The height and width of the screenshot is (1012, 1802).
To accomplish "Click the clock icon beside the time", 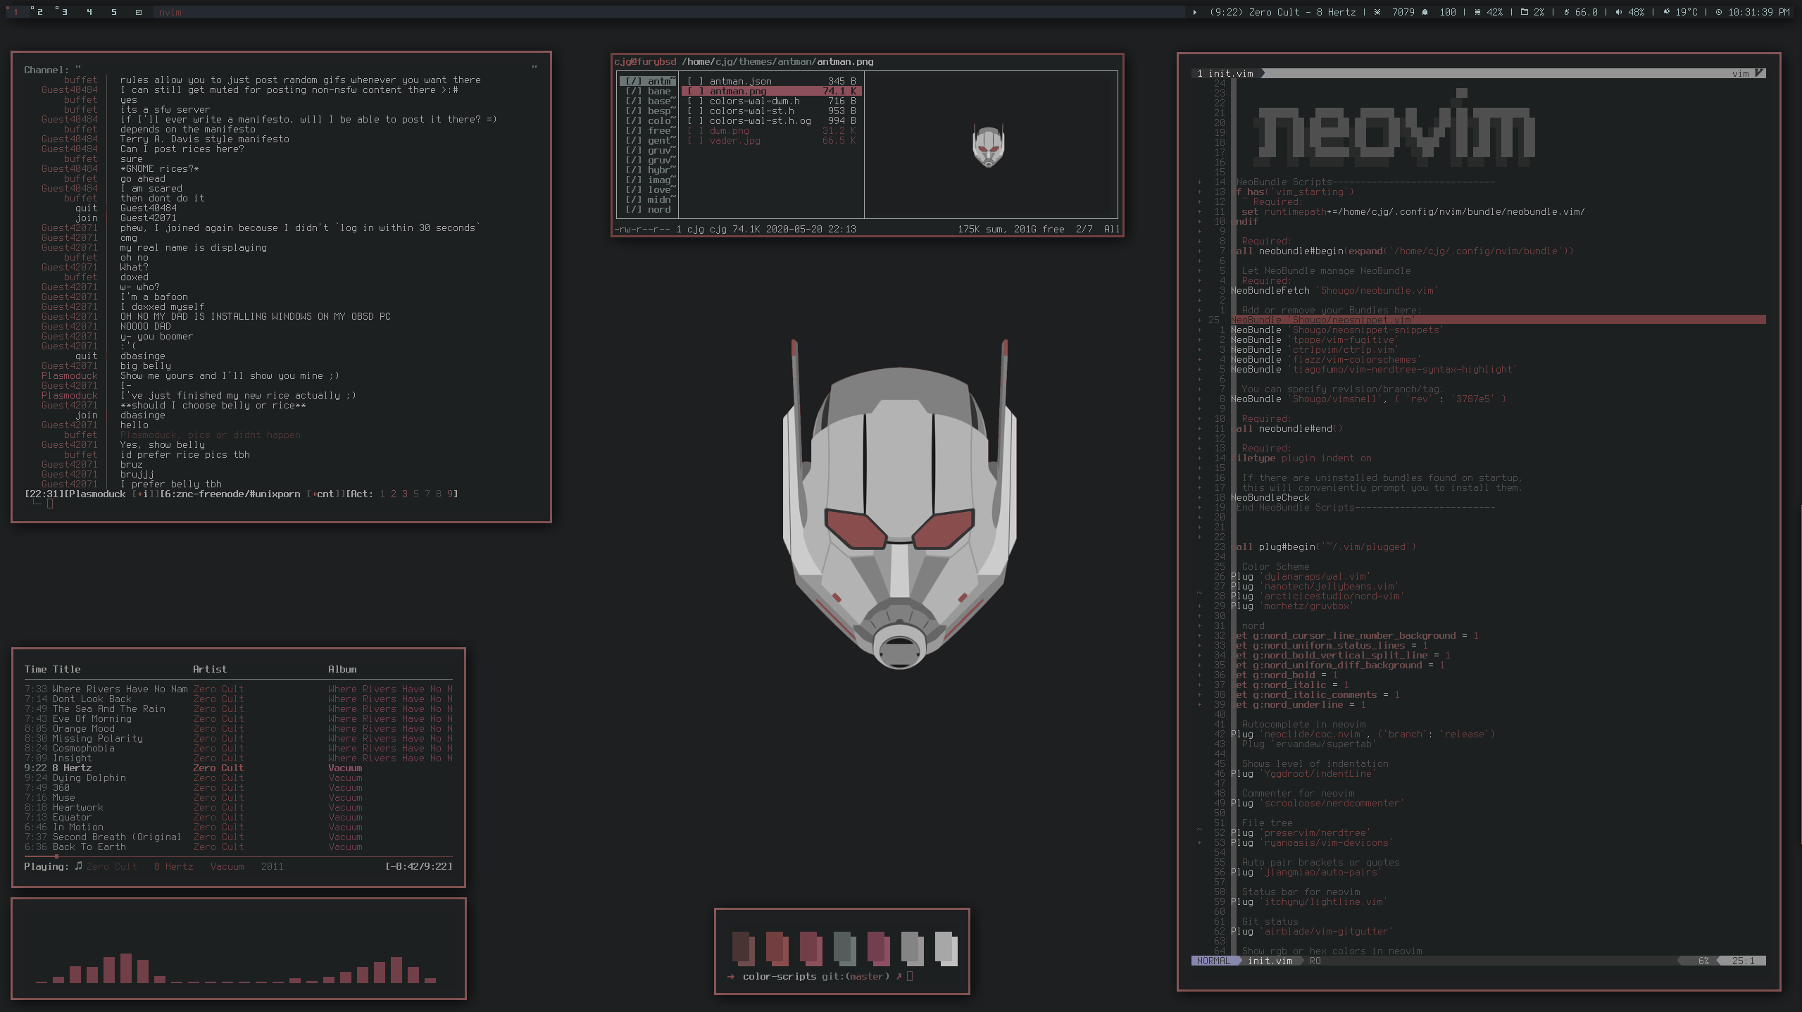I will click(1719, 12).
